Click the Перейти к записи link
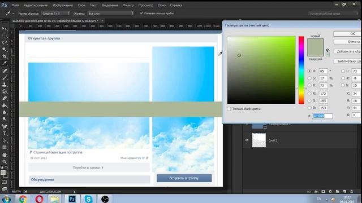 coord(88,167)
